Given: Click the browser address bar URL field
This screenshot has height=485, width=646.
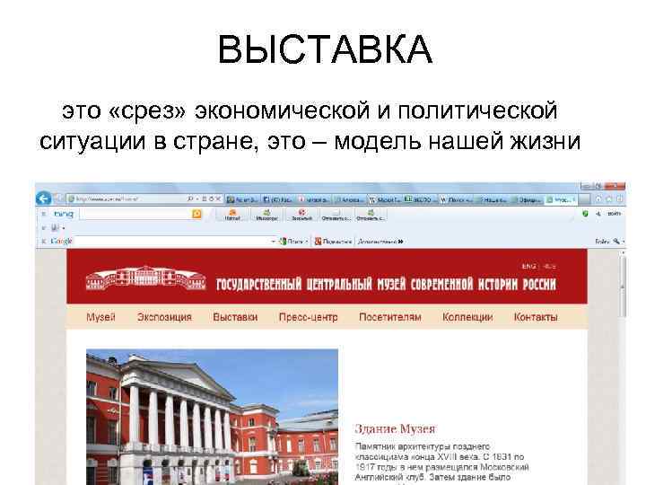Looking at the screenshot, I should 126,199.
